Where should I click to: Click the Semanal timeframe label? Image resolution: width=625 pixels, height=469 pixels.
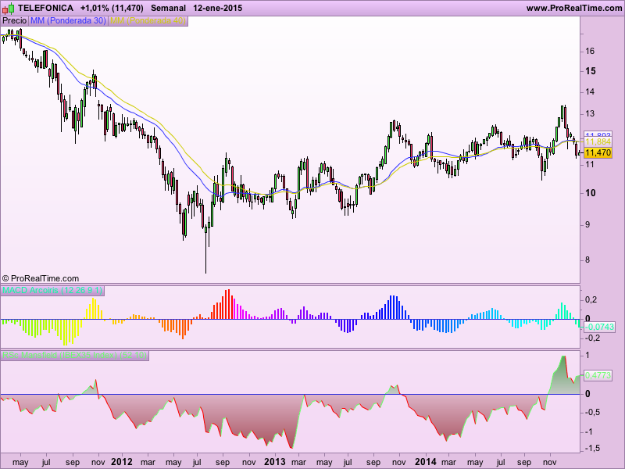pyautogui.click(x=168, y=8)
